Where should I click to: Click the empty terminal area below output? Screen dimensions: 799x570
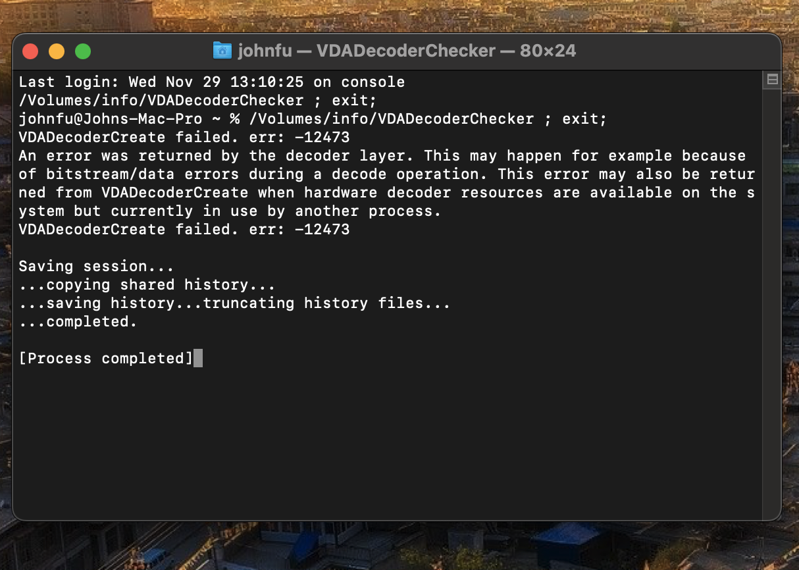click(x=388, y=441)
